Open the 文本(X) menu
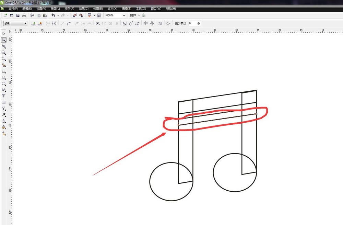Viewport: 343px width, 225px height. point(112,9)
